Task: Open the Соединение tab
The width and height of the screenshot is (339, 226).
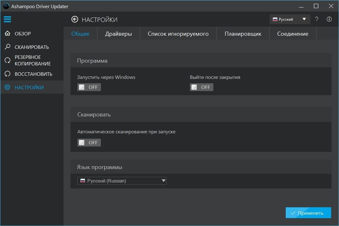Action: [293, 34]
